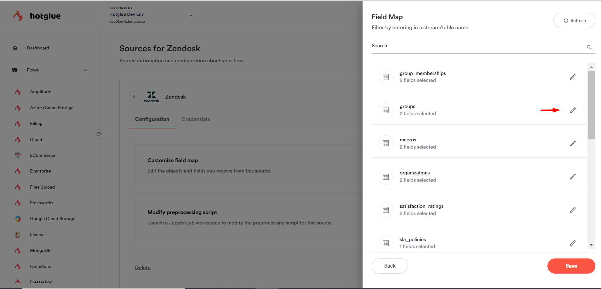
Task: Click the Back button
Action: pos(389,266)
